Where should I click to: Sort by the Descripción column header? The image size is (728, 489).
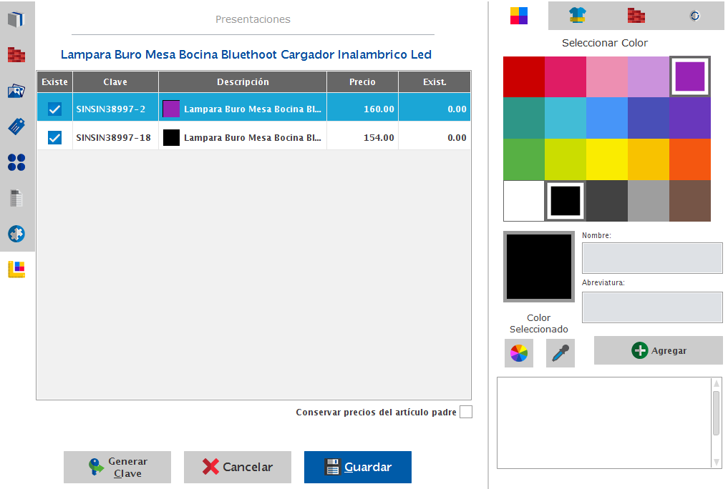[243, 82]
